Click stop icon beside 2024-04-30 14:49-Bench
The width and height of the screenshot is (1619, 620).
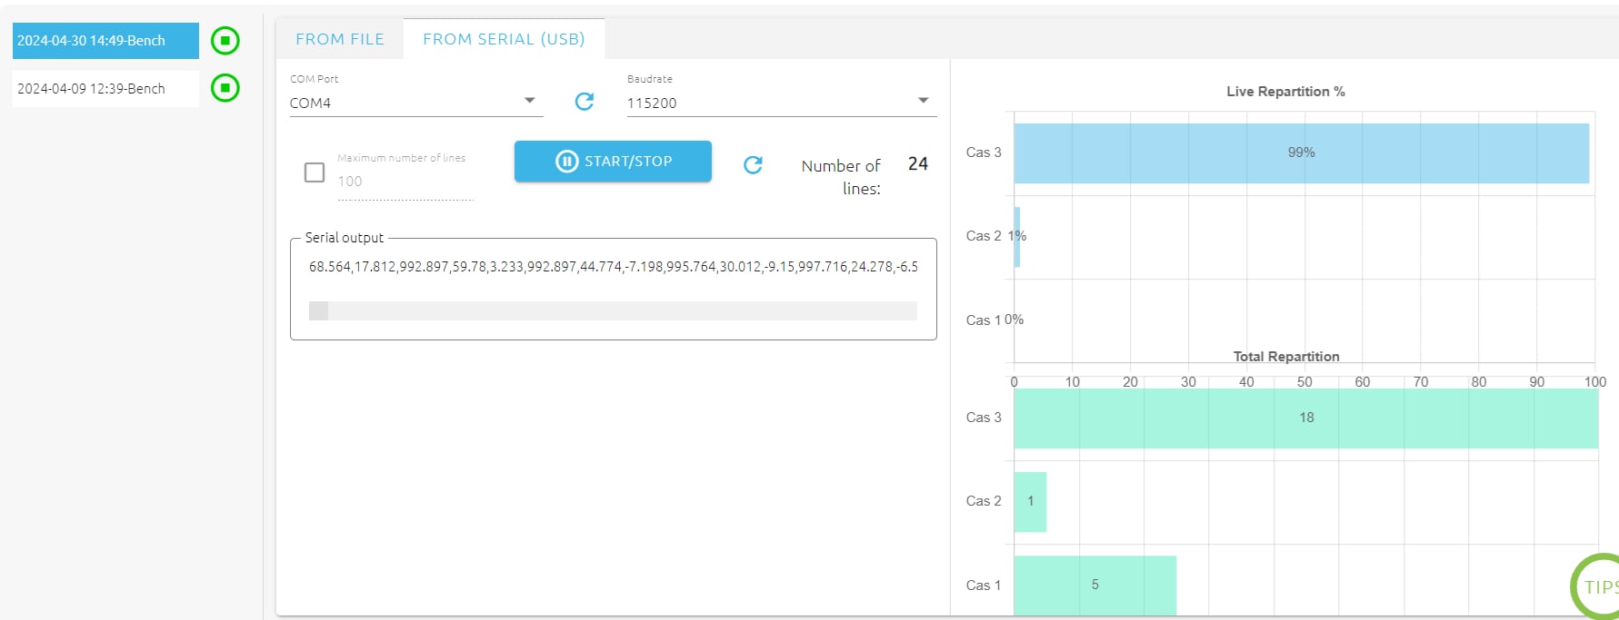(225, 41)
